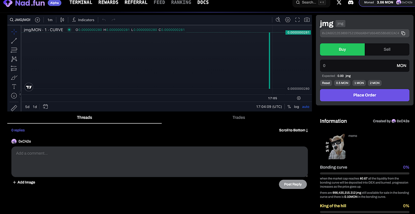Open the REWARDS nav item

pos(108,2)
